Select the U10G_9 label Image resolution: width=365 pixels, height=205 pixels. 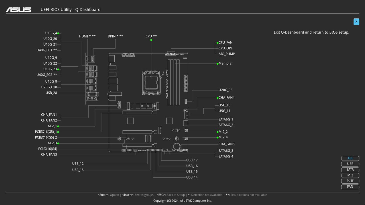click(x=51, y=58)
